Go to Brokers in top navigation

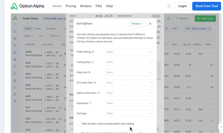tap(86, 6)
